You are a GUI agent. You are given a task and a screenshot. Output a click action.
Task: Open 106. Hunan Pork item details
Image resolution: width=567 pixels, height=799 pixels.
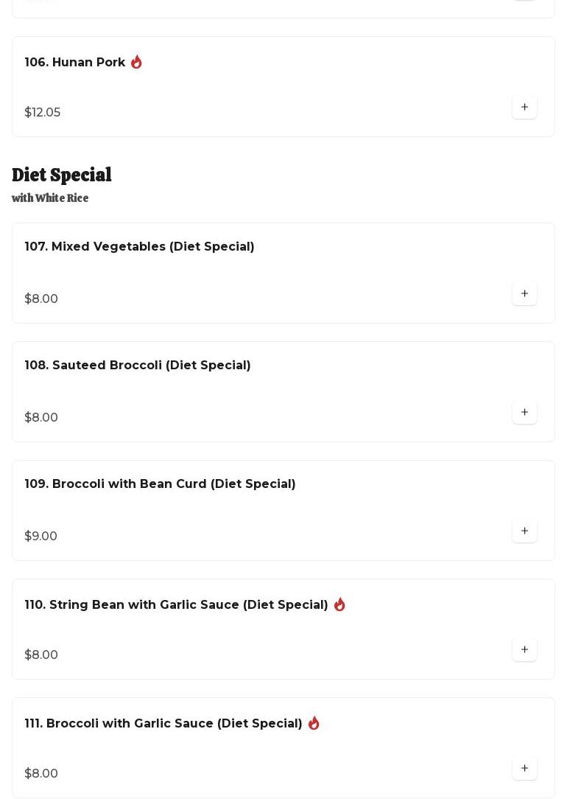(x=74, y=63)
